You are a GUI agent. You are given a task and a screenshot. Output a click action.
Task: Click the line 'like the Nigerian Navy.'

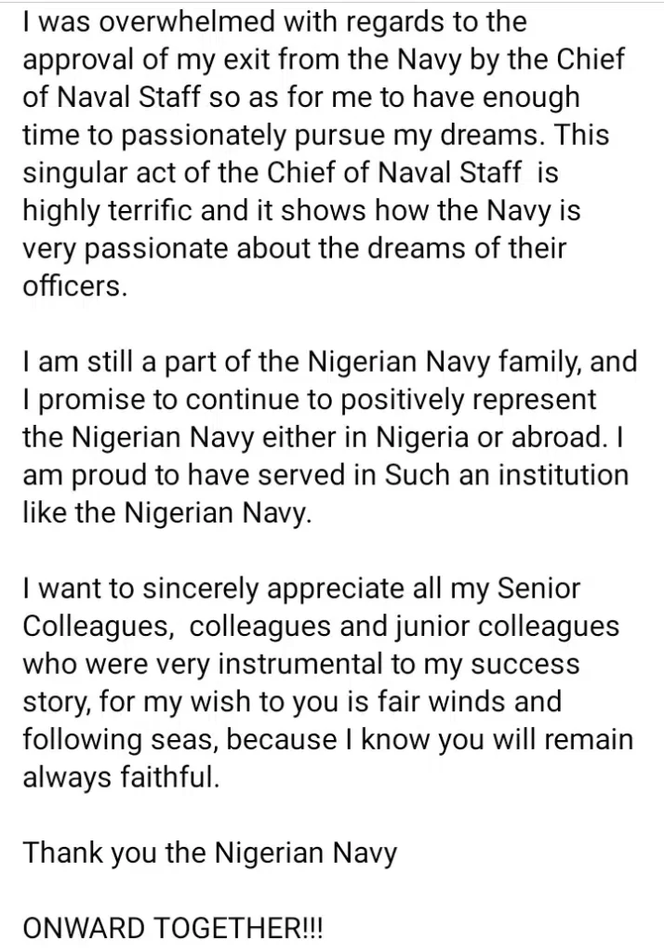click(x=166, y=513)
